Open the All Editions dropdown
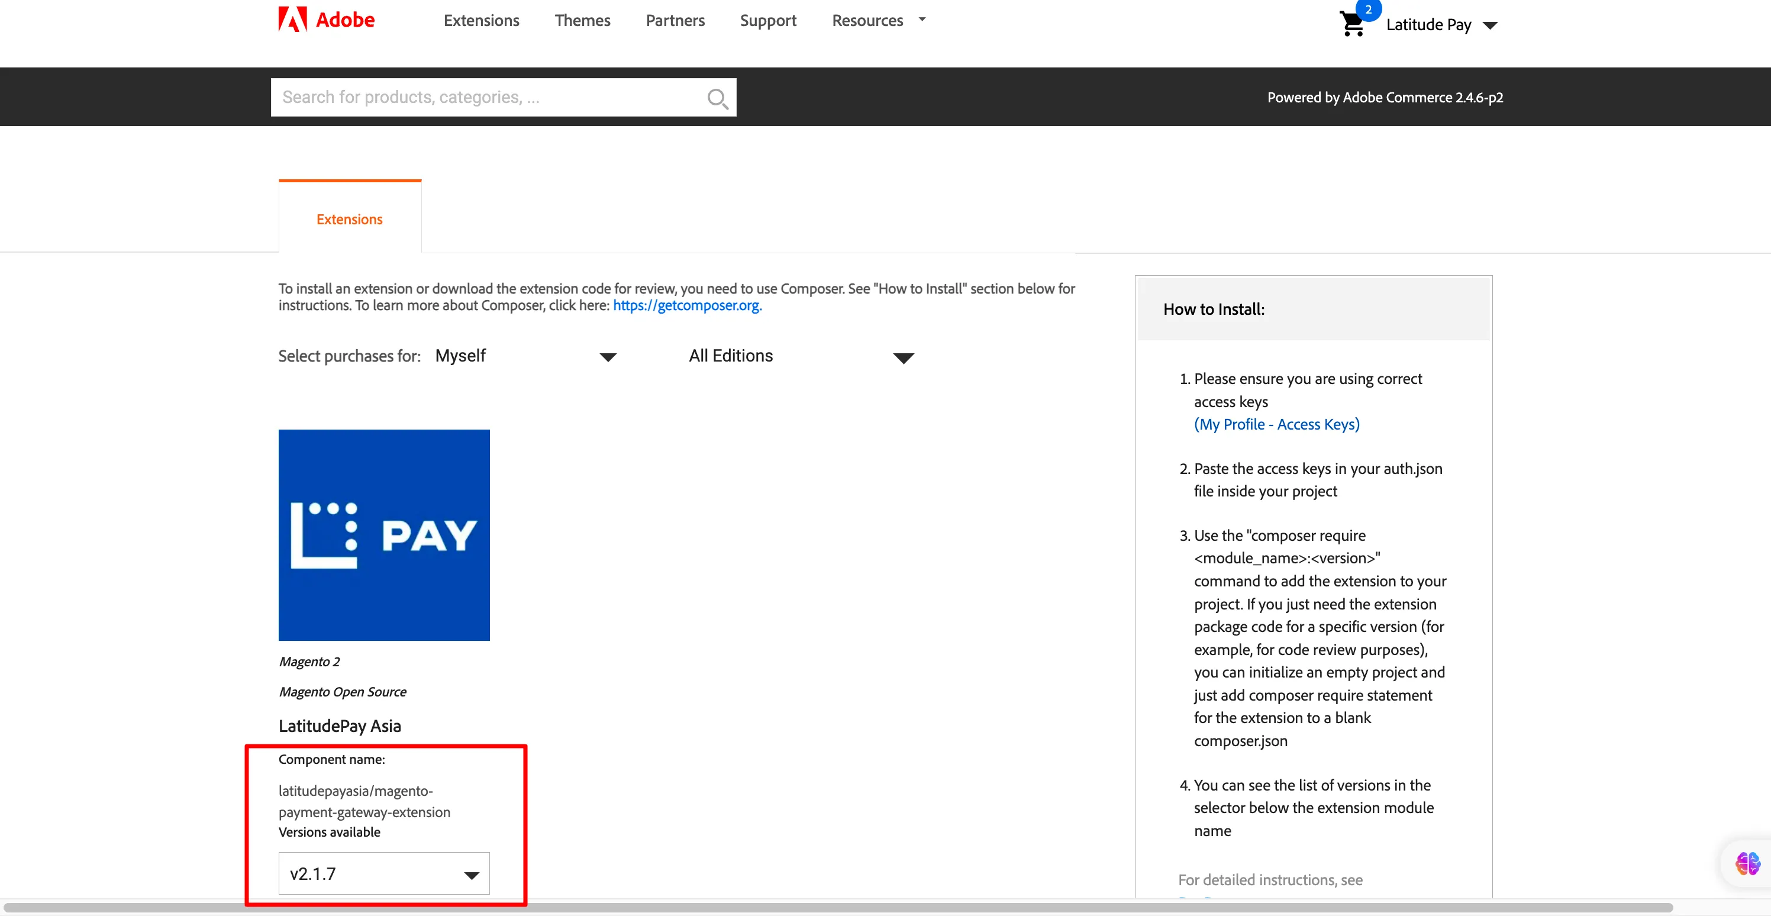Viewport: 1771px width, 916px height. pyautogui.click(x=801, y=356)
